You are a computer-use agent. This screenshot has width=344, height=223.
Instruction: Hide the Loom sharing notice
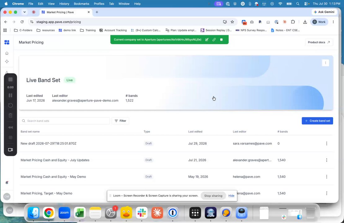(x=231, y=196)
